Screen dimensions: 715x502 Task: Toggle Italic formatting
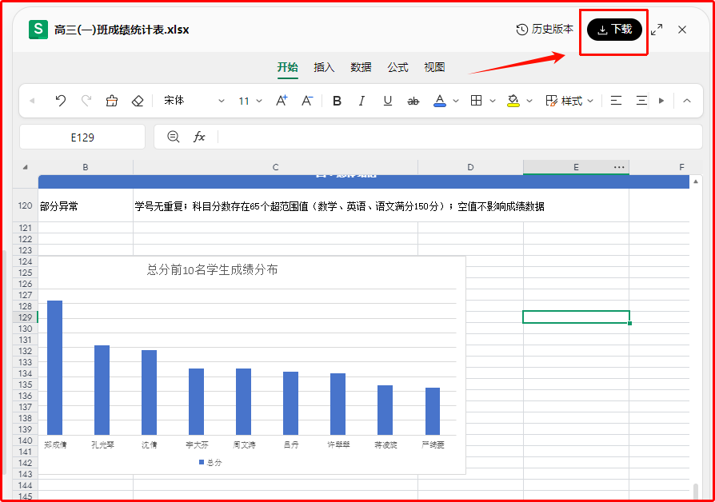click(x=361, y=101)
